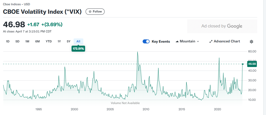The image size is (266, 115).
Task: Toggle the Key Events switch
Action: pos(146,41)
